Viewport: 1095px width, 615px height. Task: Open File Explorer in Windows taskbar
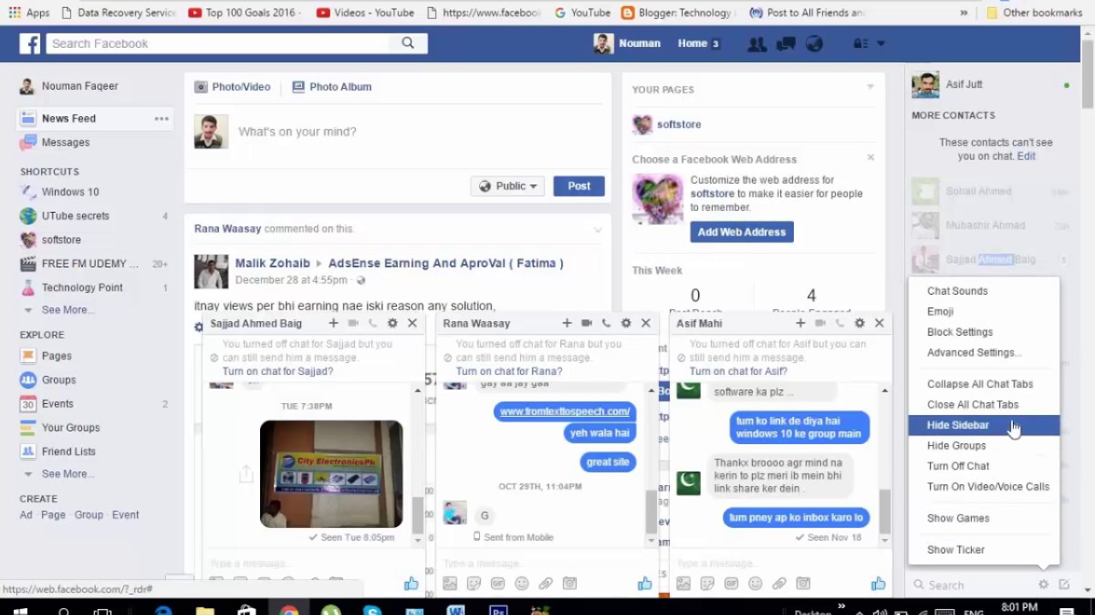point(204,611)
